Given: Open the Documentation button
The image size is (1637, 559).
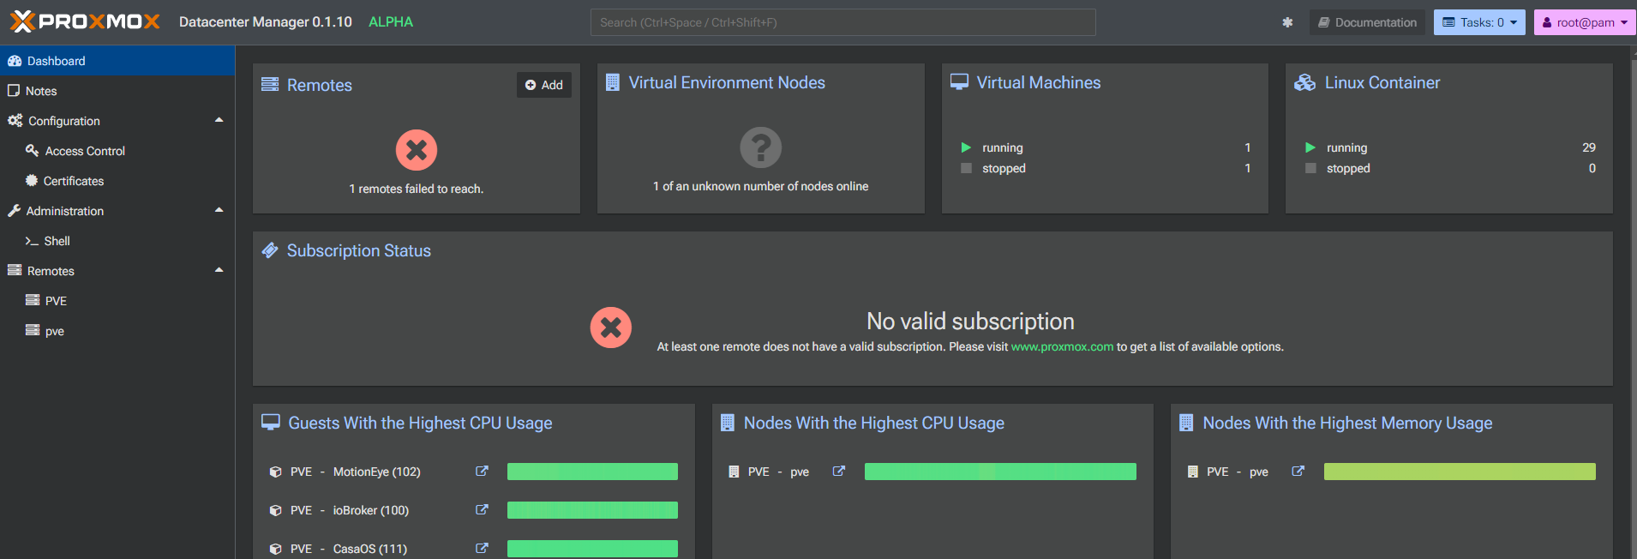Looking at the screenshot, I should coord(1367,22).
